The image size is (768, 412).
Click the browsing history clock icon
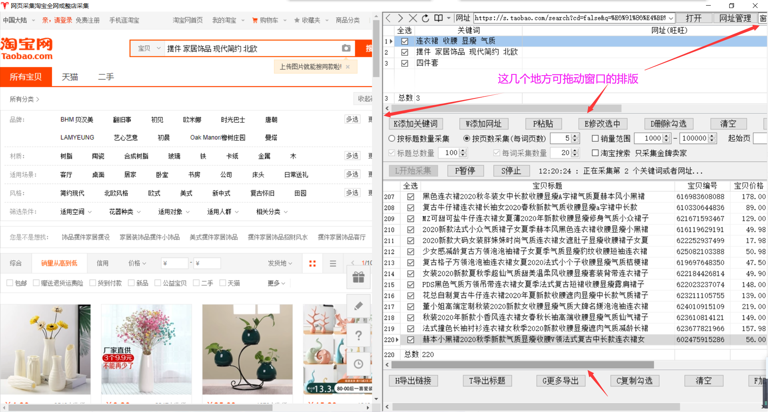(x=358, y=364)
